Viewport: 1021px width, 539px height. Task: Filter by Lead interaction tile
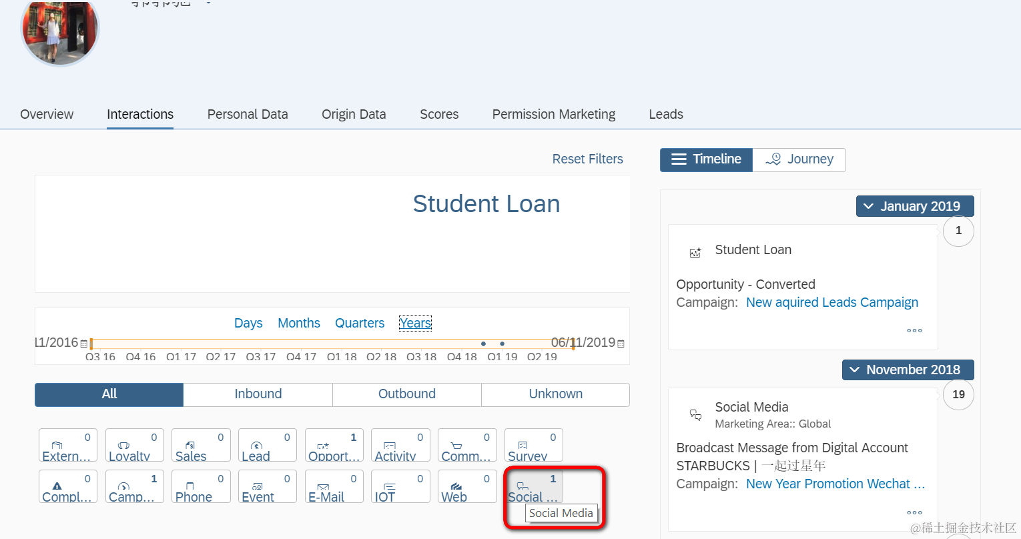coord(268,445)
